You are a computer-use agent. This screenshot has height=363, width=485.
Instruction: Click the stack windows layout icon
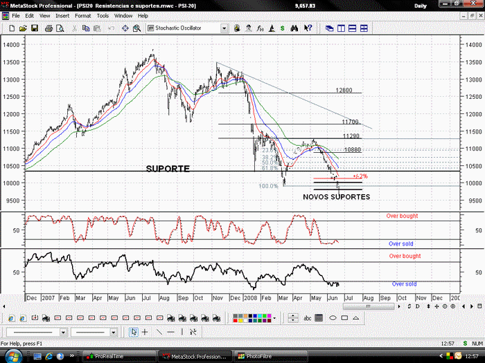pyautogui.click(x=352, y=28)
